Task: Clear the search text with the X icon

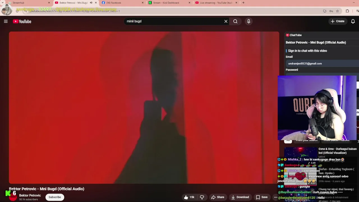Action: point(226,21)
